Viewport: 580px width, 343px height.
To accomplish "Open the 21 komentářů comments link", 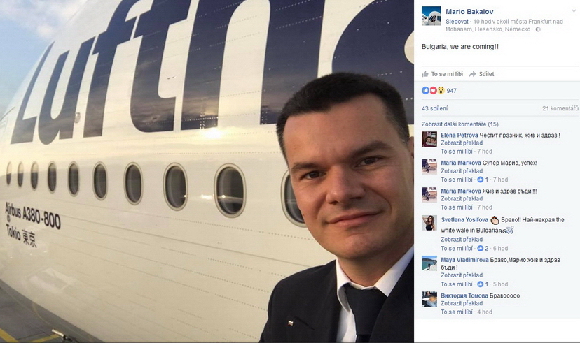I will (x=560, y=108).
